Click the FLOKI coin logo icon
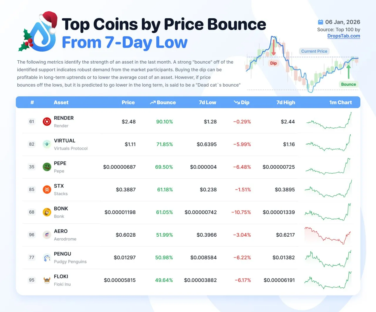 pos(47,280)
